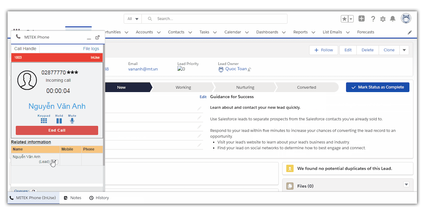Image resolution: width=427 pixels, height=214 pixels.
Task: Expand the Favorites list dropdown arrow
Action: 351,19
